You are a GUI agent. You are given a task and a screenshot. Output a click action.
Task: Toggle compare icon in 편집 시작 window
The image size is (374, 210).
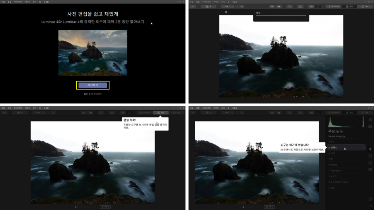(x=90, y=113)
